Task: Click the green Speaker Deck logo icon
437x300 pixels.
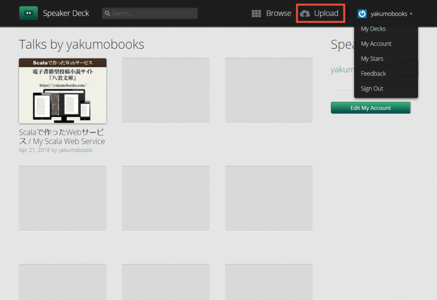Action: click(x=29, y=13)
